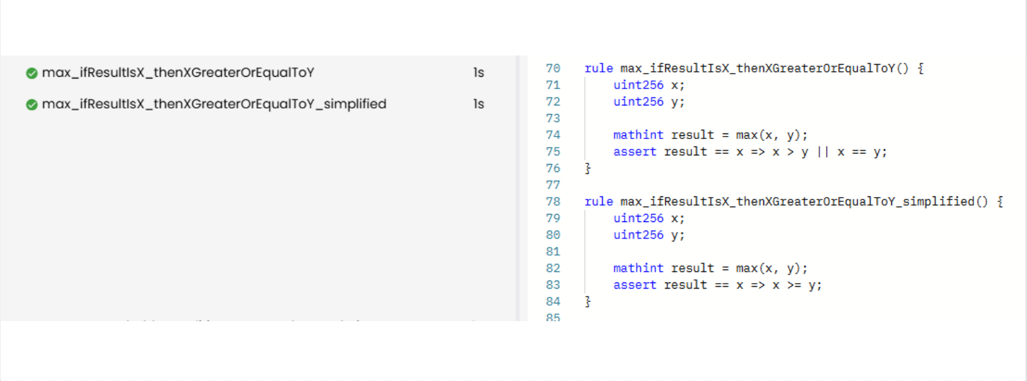Click uint256 type on line 71
This screenshot has width=1027, height=381.
pos(638,85)
